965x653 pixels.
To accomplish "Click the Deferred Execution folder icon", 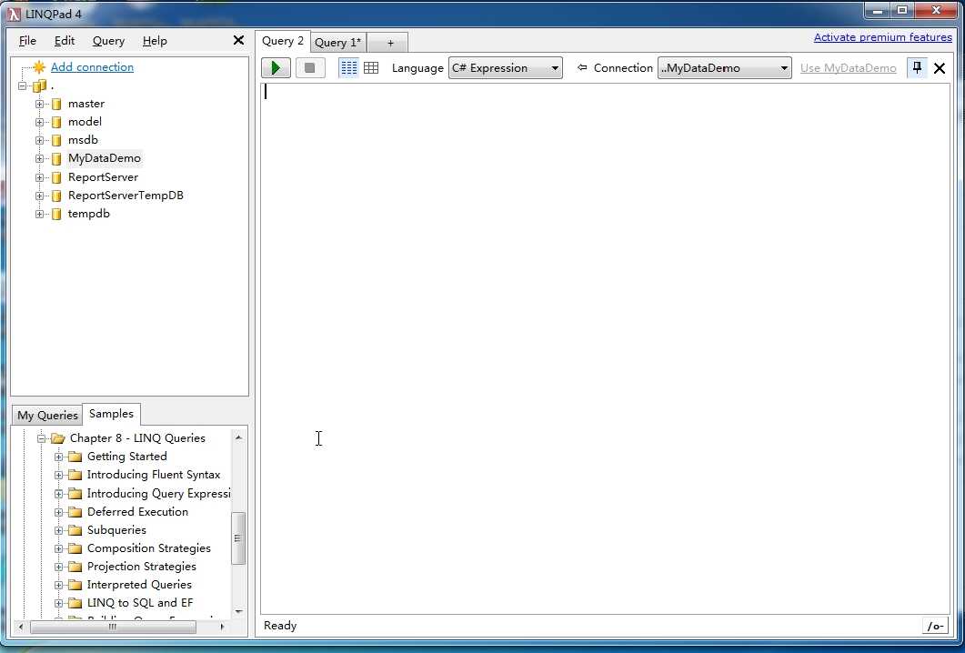I will [x=75, y=512].
